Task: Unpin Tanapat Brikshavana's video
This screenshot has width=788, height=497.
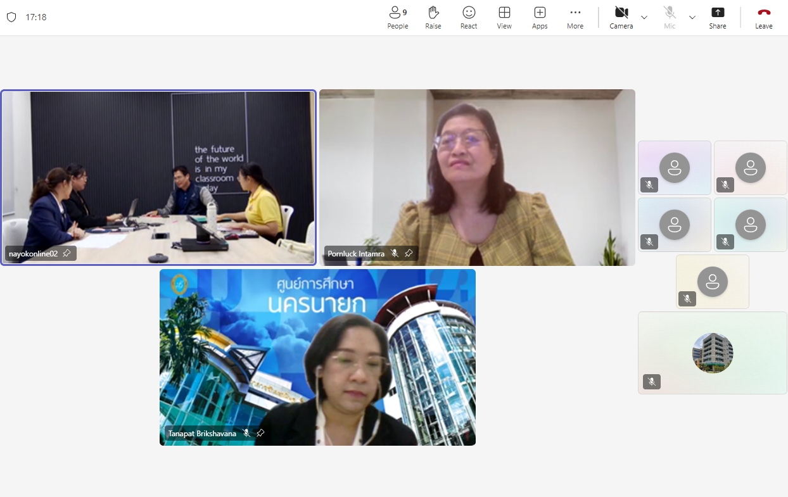Action: click(260, 433)
